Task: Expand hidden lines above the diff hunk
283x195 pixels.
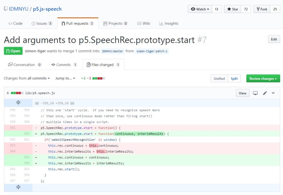Action: (18, 103)
